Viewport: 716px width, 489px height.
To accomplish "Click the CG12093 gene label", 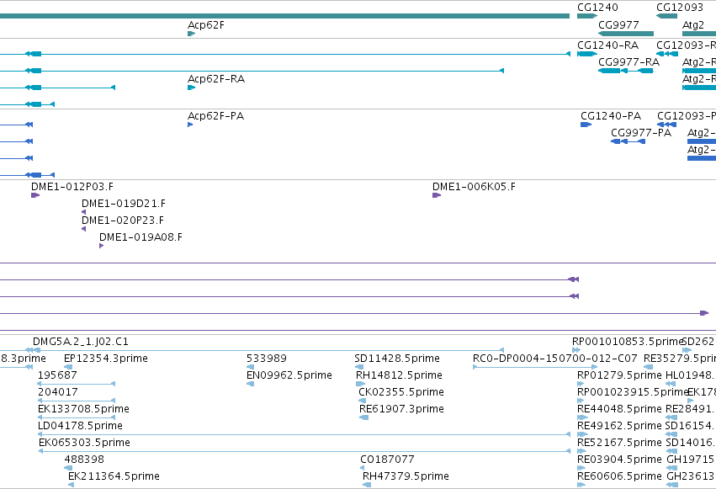I will click(x=680, y=8).
